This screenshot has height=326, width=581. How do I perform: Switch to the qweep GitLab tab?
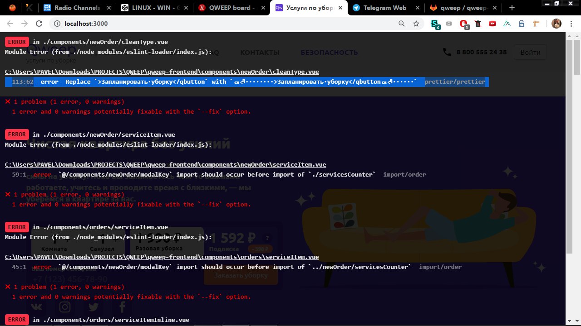pyautogui.click(x=463, y=8)
